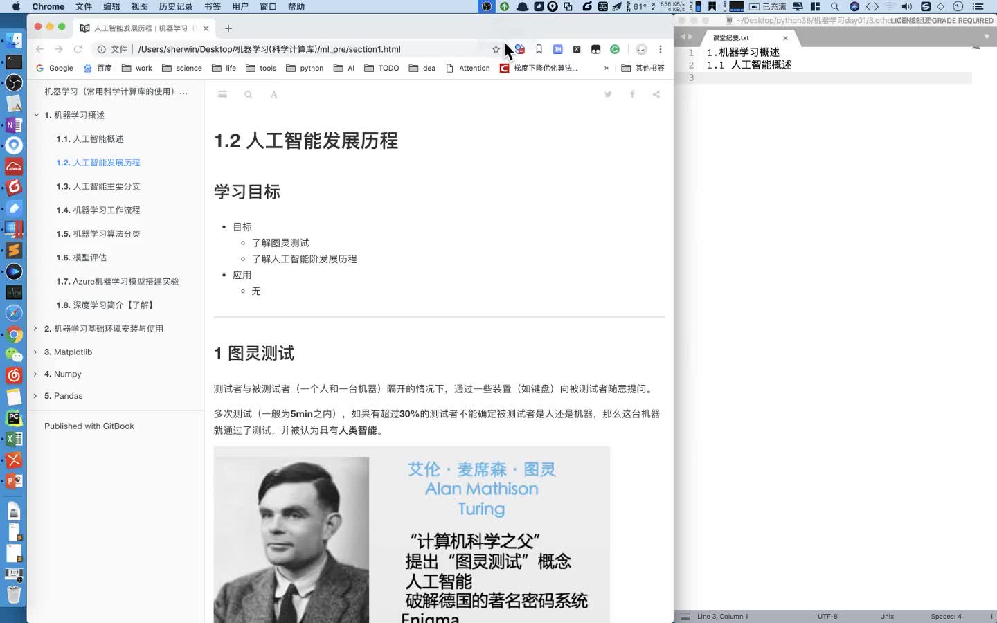The image size is (997, 623).
Task: Open the 视图 menu
Action: point(139,6)
